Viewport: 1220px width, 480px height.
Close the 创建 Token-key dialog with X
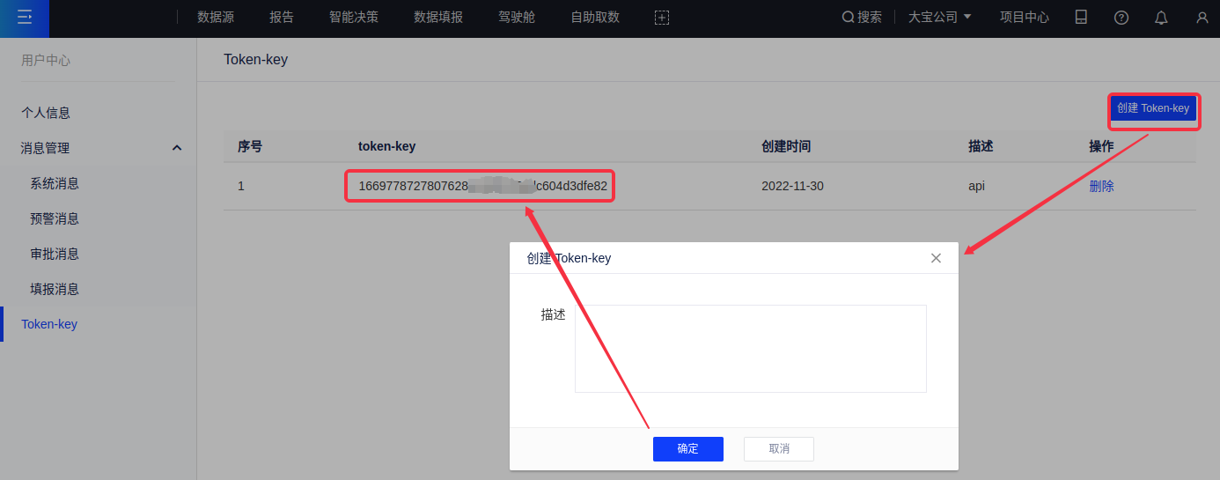[936, 258]
